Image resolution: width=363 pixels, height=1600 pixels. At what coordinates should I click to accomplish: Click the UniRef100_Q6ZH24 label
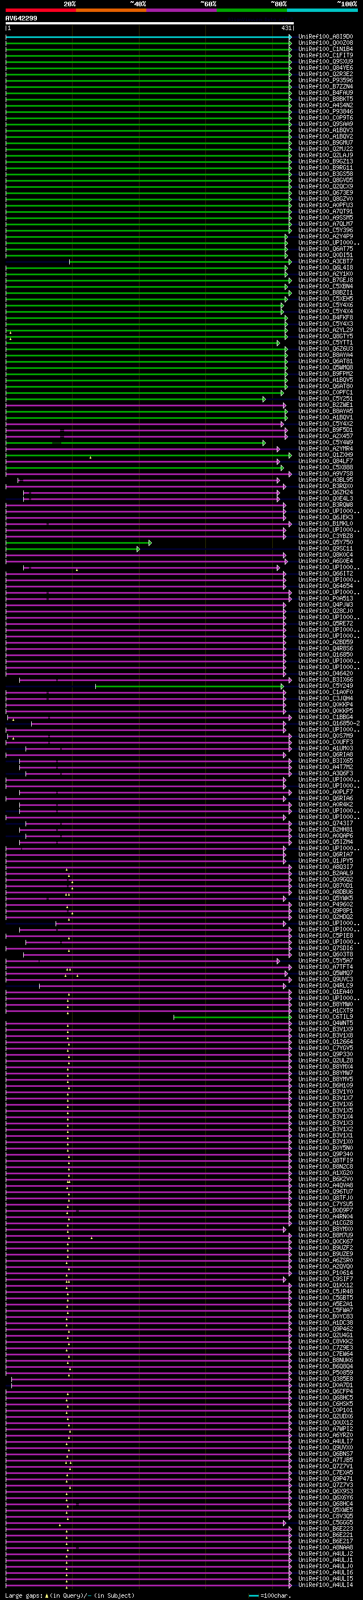326,493
